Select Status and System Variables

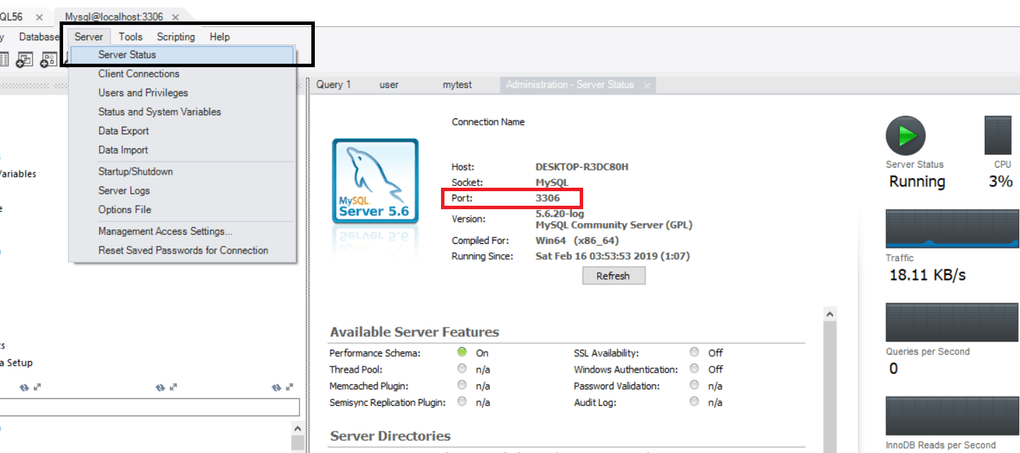182,112
